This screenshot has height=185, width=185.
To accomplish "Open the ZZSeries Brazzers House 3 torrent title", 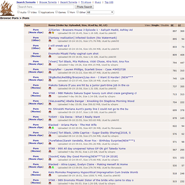I will (x=90, y=30).
